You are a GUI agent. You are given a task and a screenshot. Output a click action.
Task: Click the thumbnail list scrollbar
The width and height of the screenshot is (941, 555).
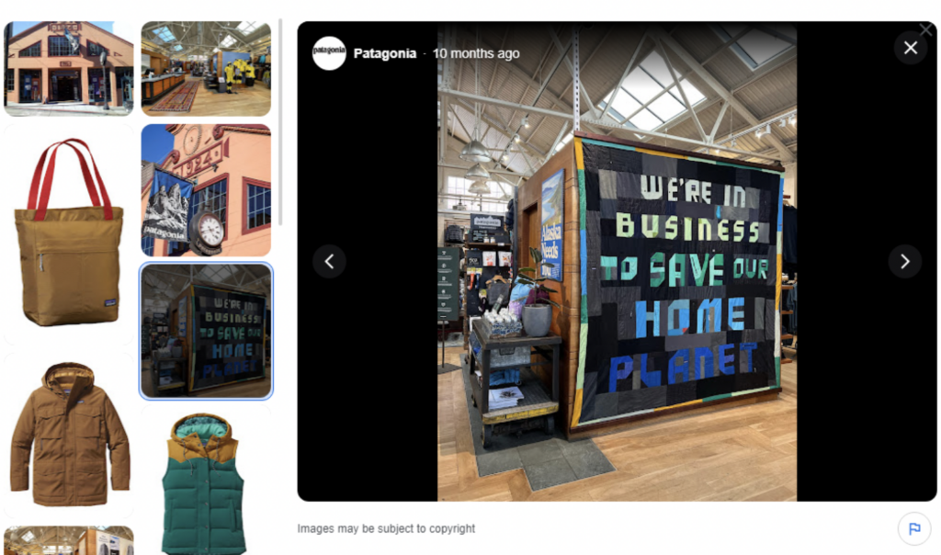point(280,122)
